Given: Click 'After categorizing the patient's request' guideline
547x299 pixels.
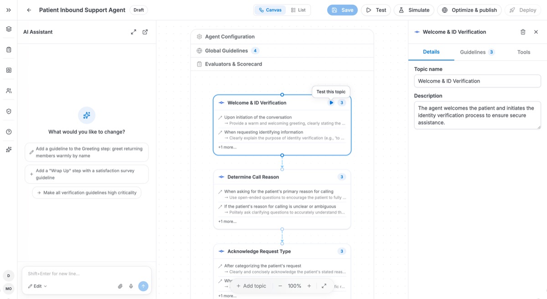Looking at the screenshot, I should (263, 266).
